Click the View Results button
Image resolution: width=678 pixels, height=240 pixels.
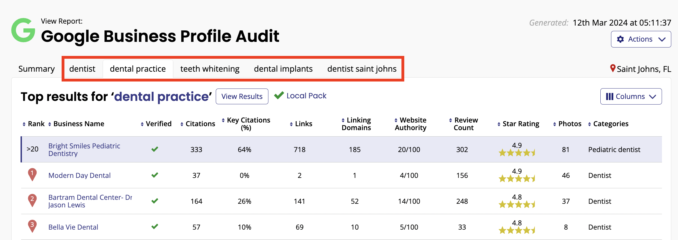(242, 96)
